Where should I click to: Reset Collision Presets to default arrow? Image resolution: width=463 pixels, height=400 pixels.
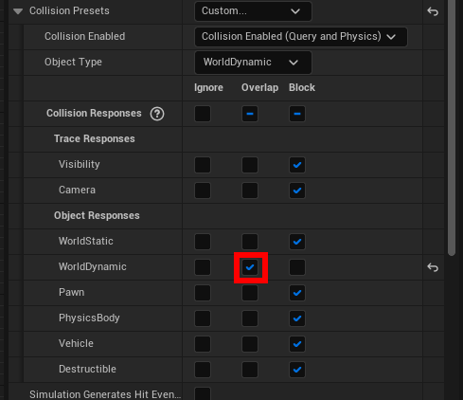pyautogui.click(x=433, y=11)
